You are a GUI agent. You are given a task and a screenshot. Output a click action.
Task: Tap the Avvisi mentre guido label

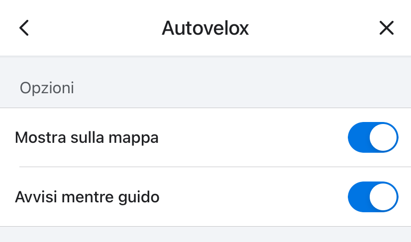87,197
